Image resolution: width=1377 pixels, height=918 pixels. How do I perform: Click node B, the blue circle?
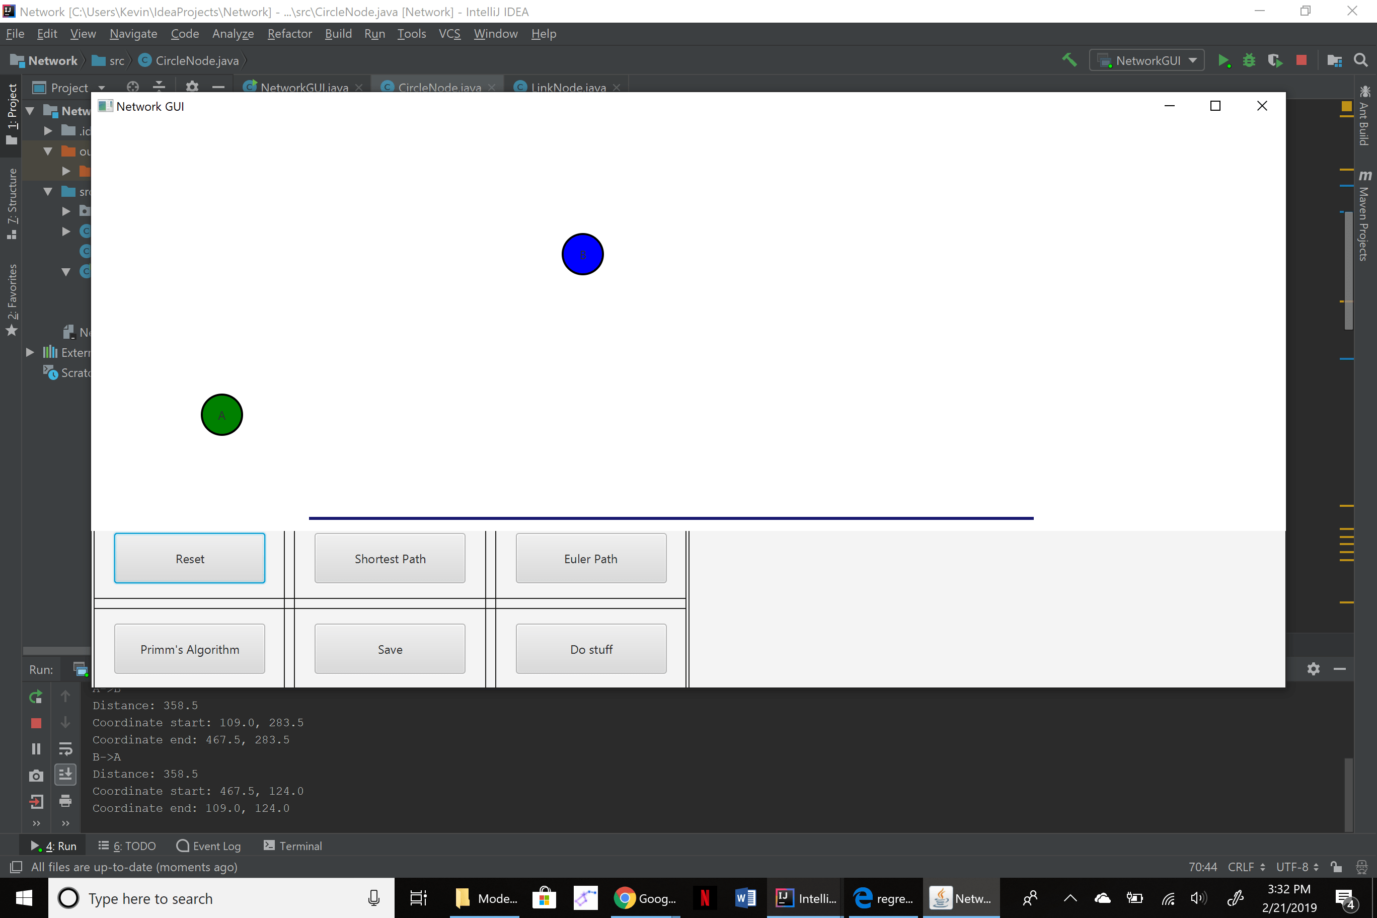582,254
